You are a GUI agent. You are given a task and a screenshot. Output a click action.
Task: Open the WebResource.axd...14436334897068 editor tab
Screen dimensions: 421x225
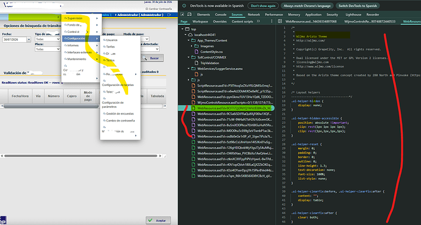tap(311, 21)
